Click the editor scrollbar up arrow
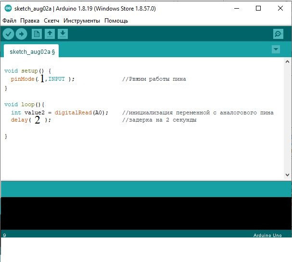Viewport: 292px width, 262px height. pyautogui.click(x=287, y=62)
